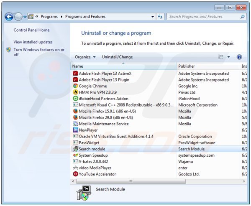Click the V-bates 2.0.0.442 icon
The height and width of the screenshot is (206, 251).
coord(75,161)
